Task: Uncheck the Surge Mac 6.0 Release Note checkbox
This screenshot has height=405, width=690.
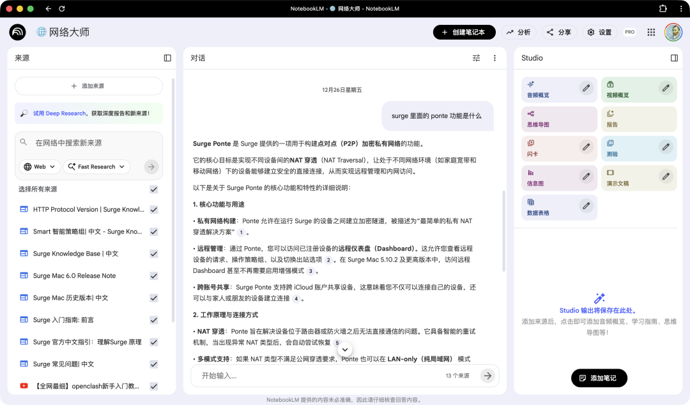Action: coord(153,276)
